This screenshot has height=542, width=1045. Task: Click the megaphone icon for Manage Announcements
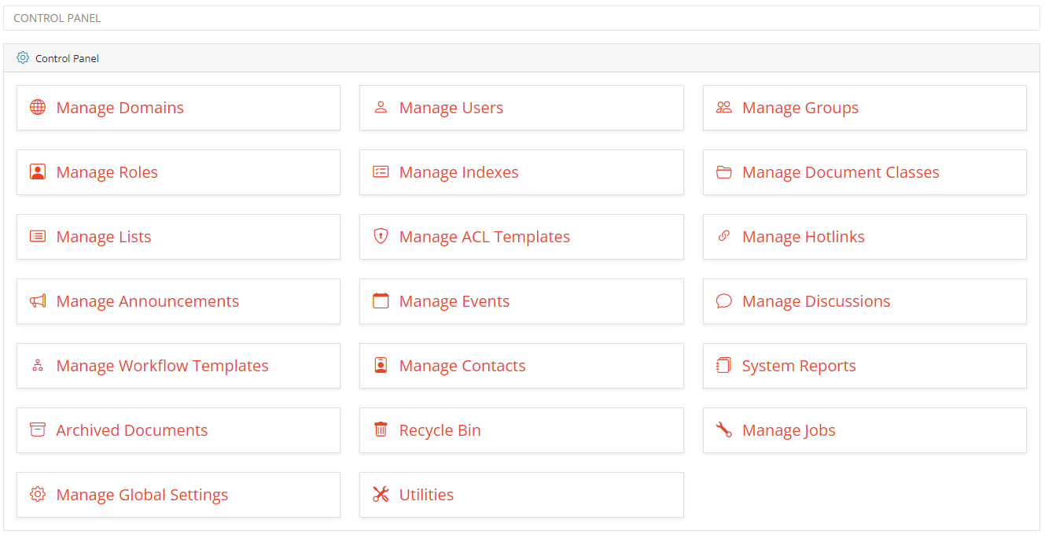(x=37, y=300)
